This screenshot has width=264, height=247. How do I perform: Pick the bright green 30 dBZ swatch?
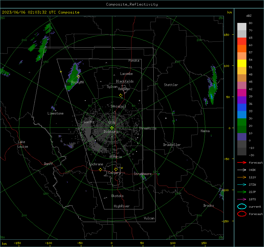click(242, 122)
